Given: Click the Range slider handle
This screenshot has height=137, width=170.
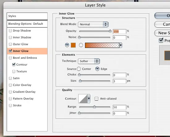Looking at the screenshot, I should coord(95,107).
